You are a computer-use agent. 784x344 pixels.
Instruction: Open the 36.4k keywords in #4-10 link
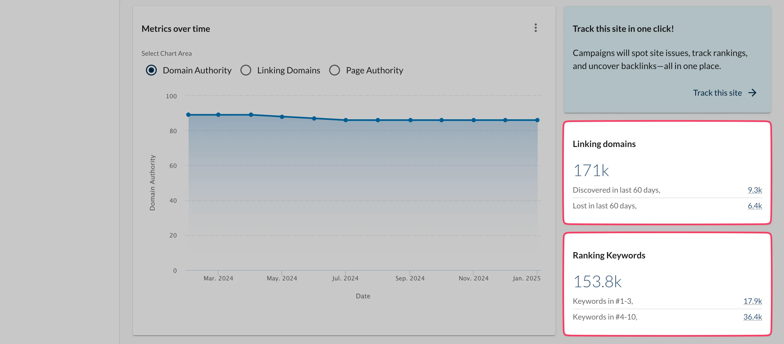753,317
